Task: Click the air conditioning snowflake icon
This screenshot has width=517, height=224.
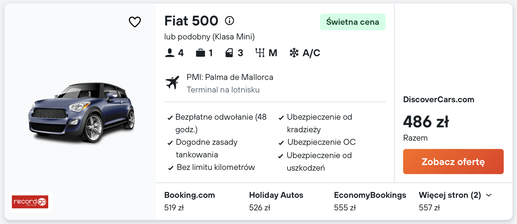Action: coord(294,53)
